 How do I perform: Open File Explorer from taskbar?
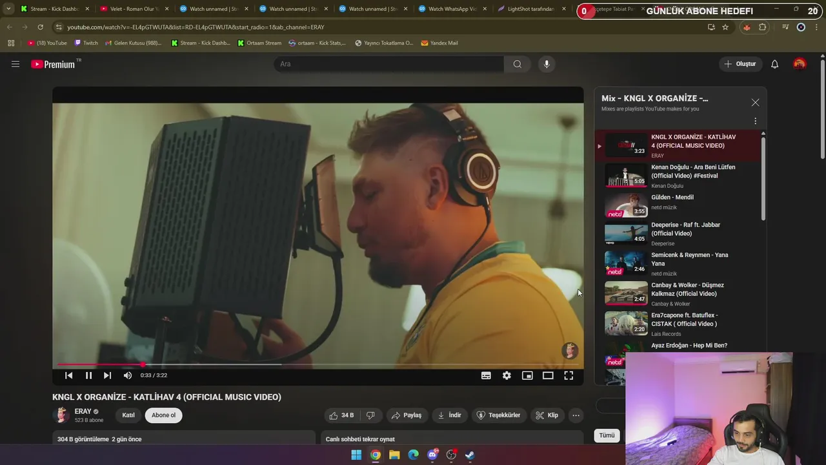(x=394, y=455)
